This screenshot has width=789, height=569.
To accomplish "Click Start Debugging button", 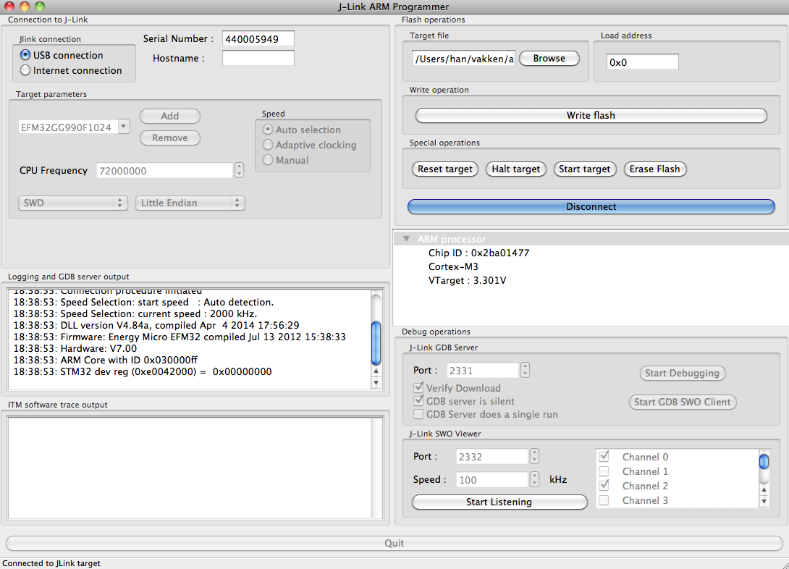I will tap(682, 373).
